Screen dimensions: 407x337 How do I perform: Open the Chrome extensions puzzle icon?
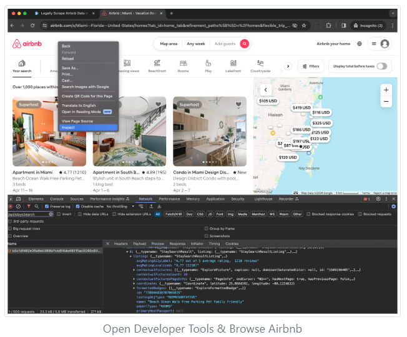[328, 26]
